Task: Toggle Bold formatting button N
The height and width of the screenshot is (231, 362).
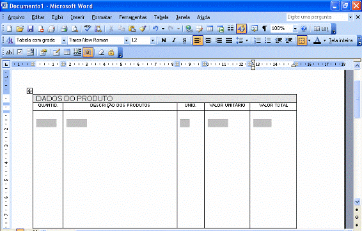Action: [164, 40]
